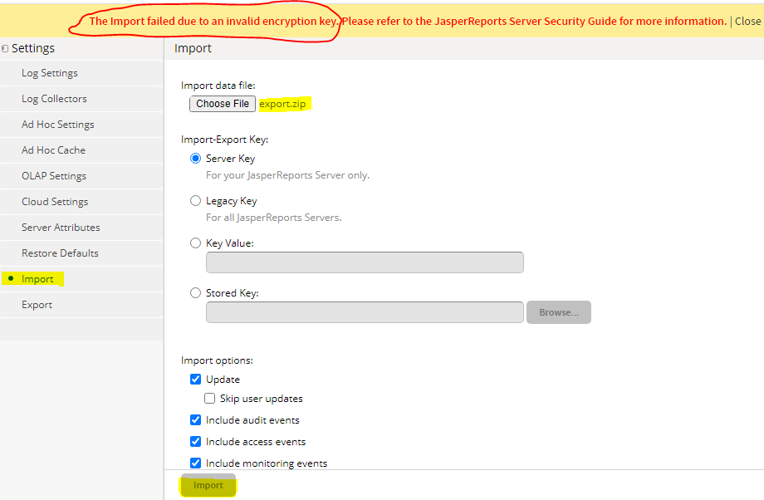
Task: Choose the Key Value option
Action: tap(195, 243)
